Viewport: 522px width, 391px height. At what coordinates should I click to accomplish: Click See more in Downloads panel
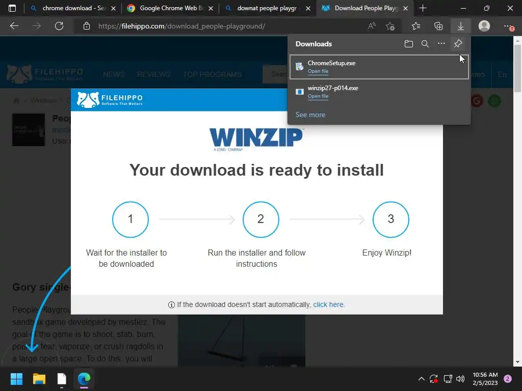(310, 115)
